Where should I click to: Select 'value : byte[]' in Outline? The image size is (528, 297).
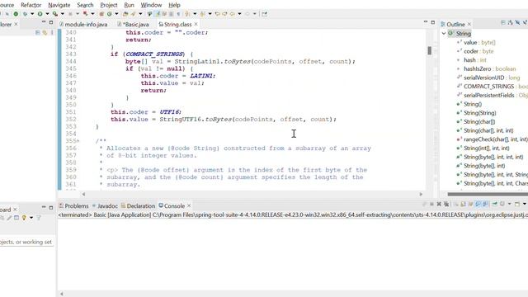(479, 42)
